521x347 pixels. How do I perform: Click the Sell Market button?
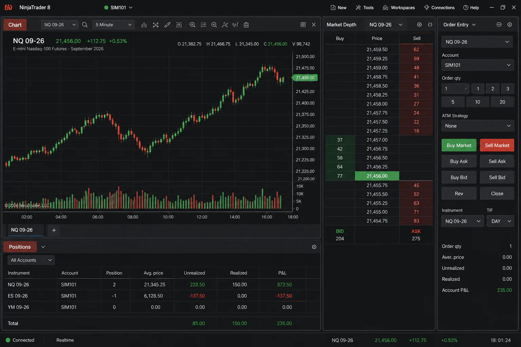(x=497, y=145)
